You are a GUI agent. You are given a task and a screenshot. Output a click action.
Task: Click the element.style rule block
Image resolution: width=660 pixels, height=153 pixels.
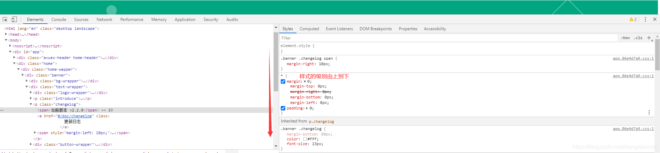click(x=467, y=48)
